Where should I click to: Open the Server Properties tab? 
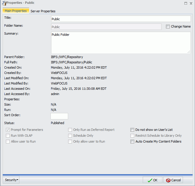43,11
